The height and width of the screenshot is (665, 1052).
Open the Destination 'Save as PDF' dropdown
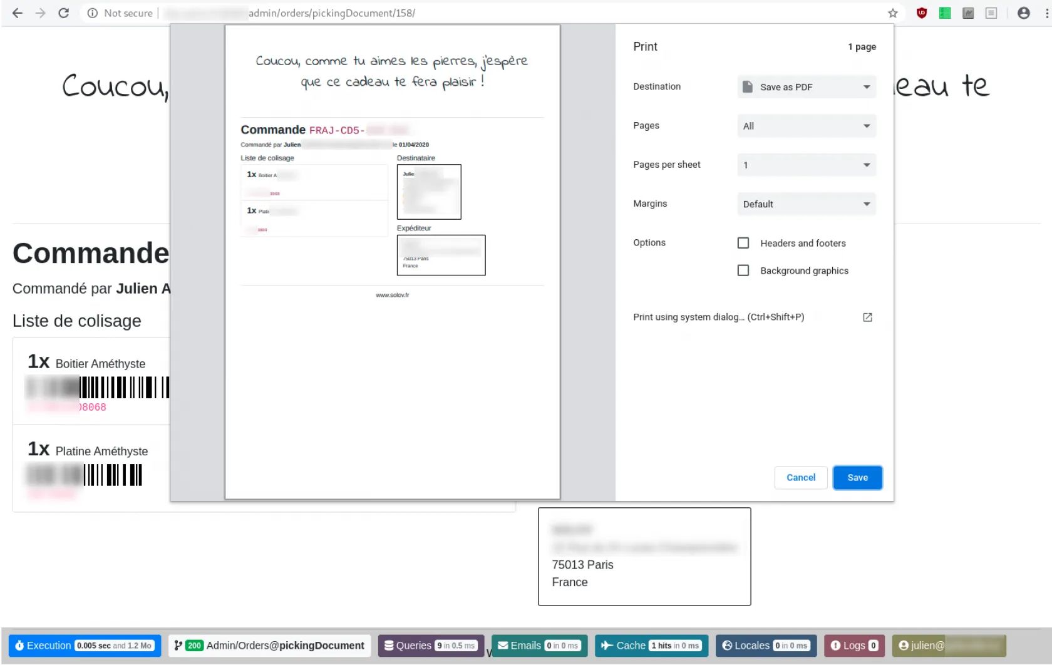pos(806,87)
